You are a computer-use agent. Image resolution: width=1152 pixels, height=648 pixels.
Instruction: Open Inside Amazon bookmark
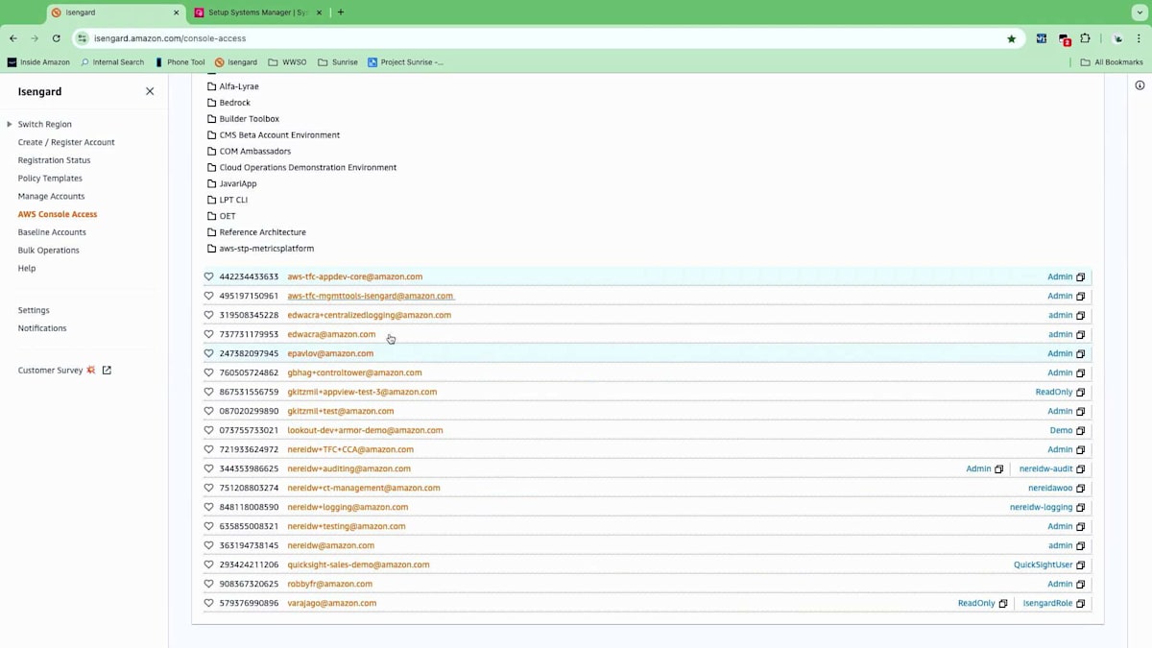38,62
